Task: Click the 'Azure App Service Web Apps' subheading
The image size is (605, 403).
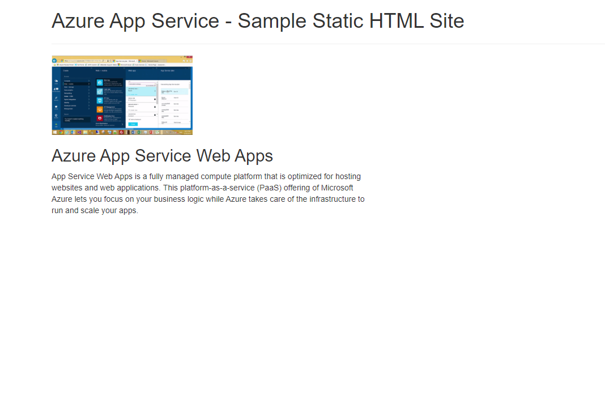Action: click(162, 156)
